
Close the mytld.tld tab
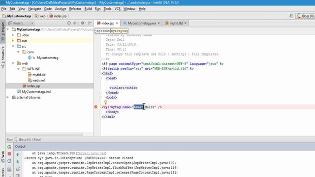coord(186,23)
